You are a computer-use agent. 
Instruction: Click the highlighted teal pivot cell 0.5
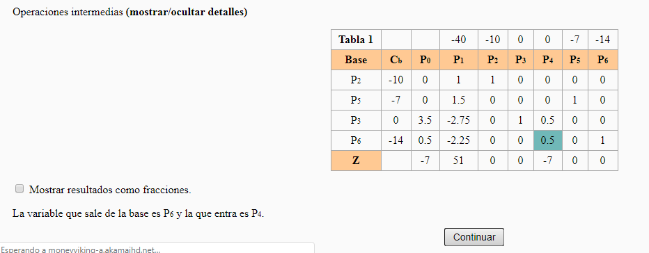547,140
